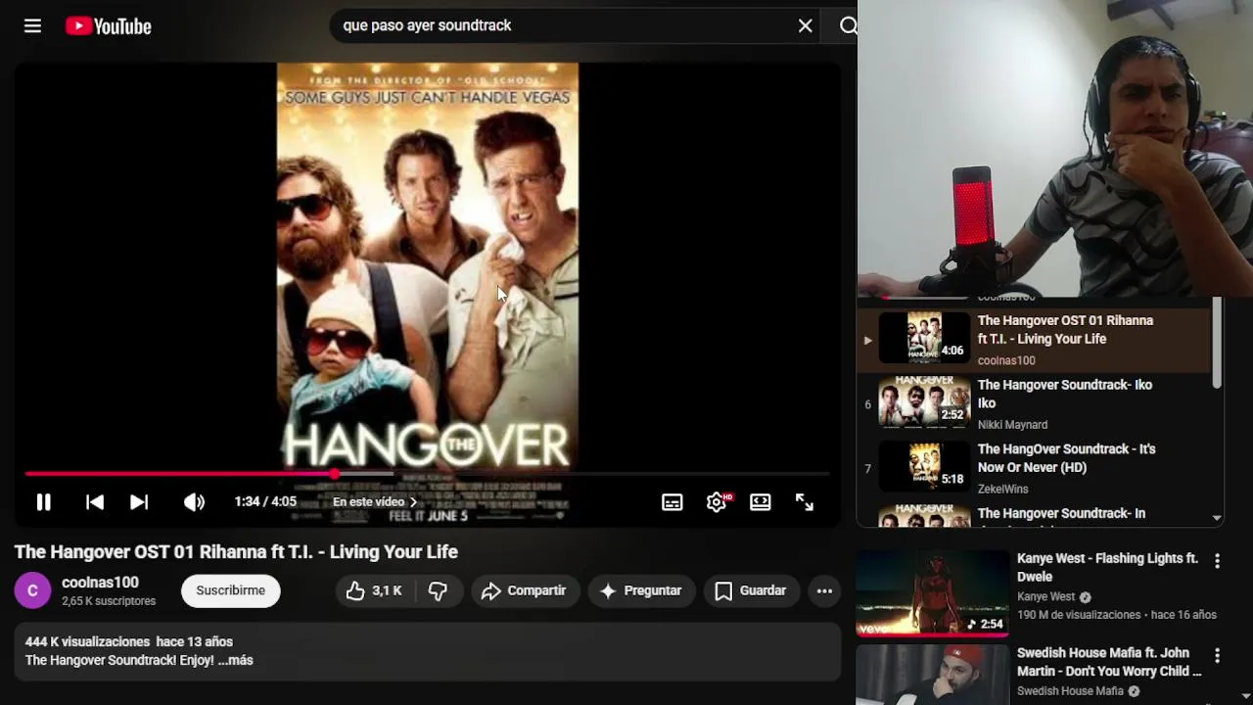Subscribe with the Suscribirme button

point(230,590)
